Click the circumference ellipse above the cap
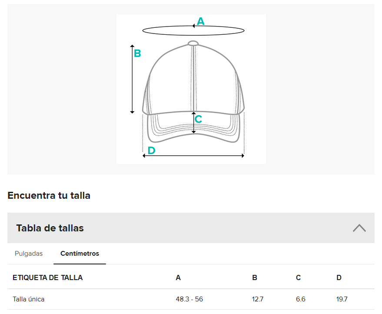Viewport: 382px width, 314px height. point(193,30)
